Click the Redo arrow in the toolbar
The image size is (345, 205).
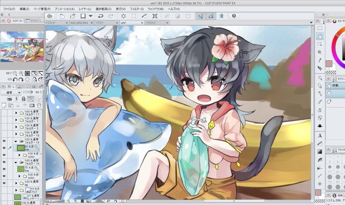pos(111,16)
